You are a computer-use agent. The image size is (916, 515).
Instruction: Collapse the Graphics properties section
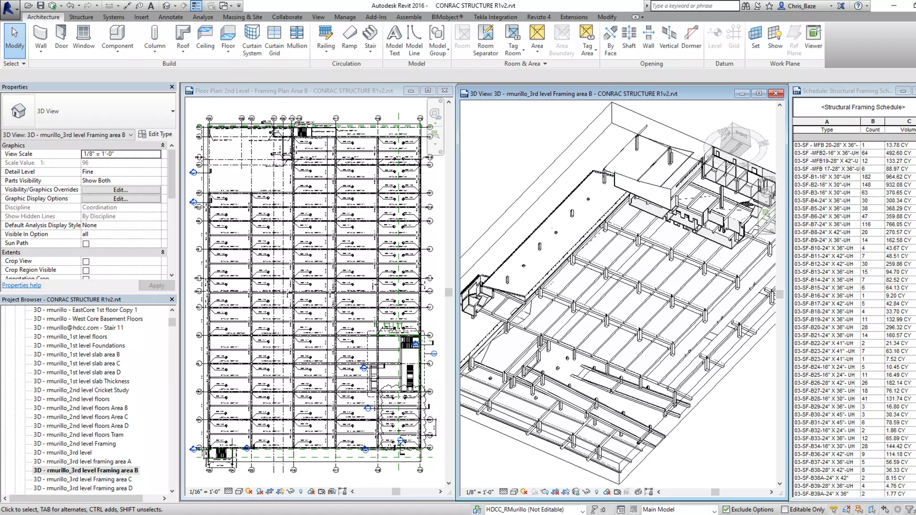pos(163,145)
